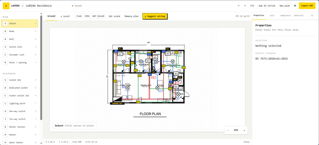Click Fit to fit the view

tap(252, 6)
